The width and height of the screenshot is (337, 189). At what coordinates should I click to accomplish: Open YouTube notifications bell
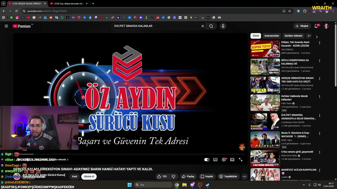[316, 26]
